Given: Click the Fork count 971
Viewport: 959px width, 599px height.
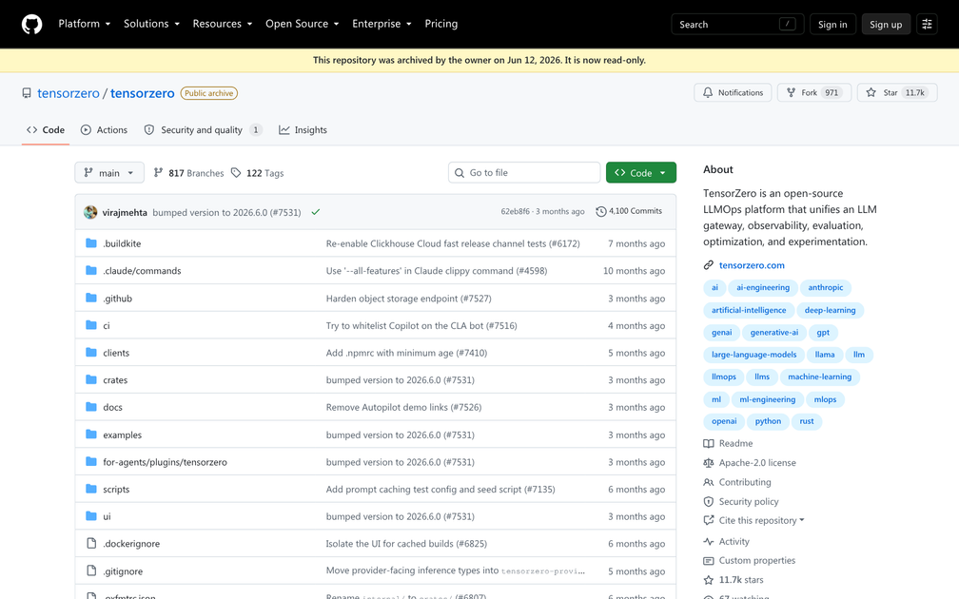Looking at the screenshot, I should (832, 92).
